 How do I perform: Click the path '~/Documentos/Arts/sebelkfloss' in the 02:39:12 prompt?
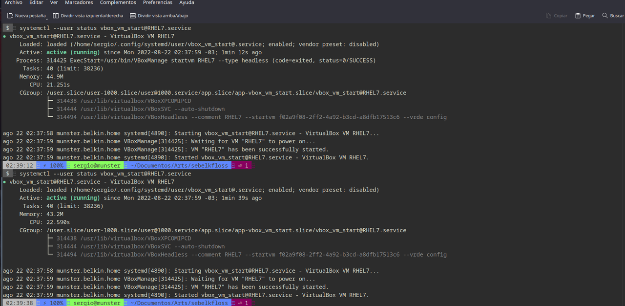pos(179,166)
